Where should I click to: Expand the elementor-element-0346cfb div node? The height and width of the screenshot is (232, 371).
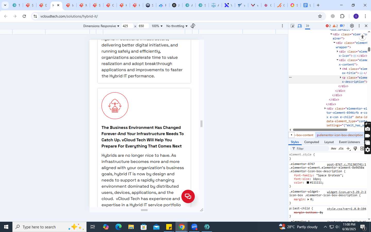pyautogui.click(x=325, y=109)
